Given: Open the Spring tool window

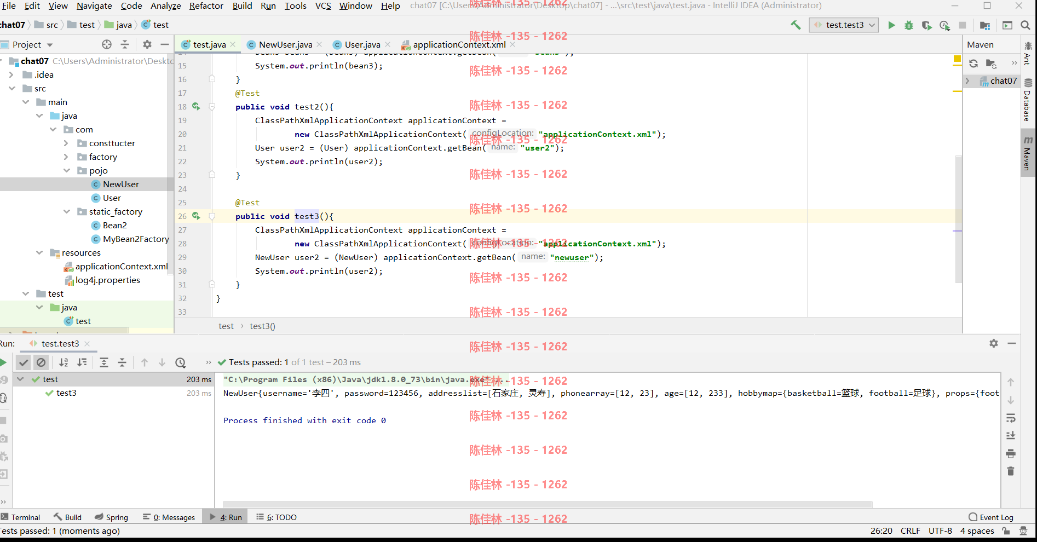Looking at the screenshot, I should point(111,517).
